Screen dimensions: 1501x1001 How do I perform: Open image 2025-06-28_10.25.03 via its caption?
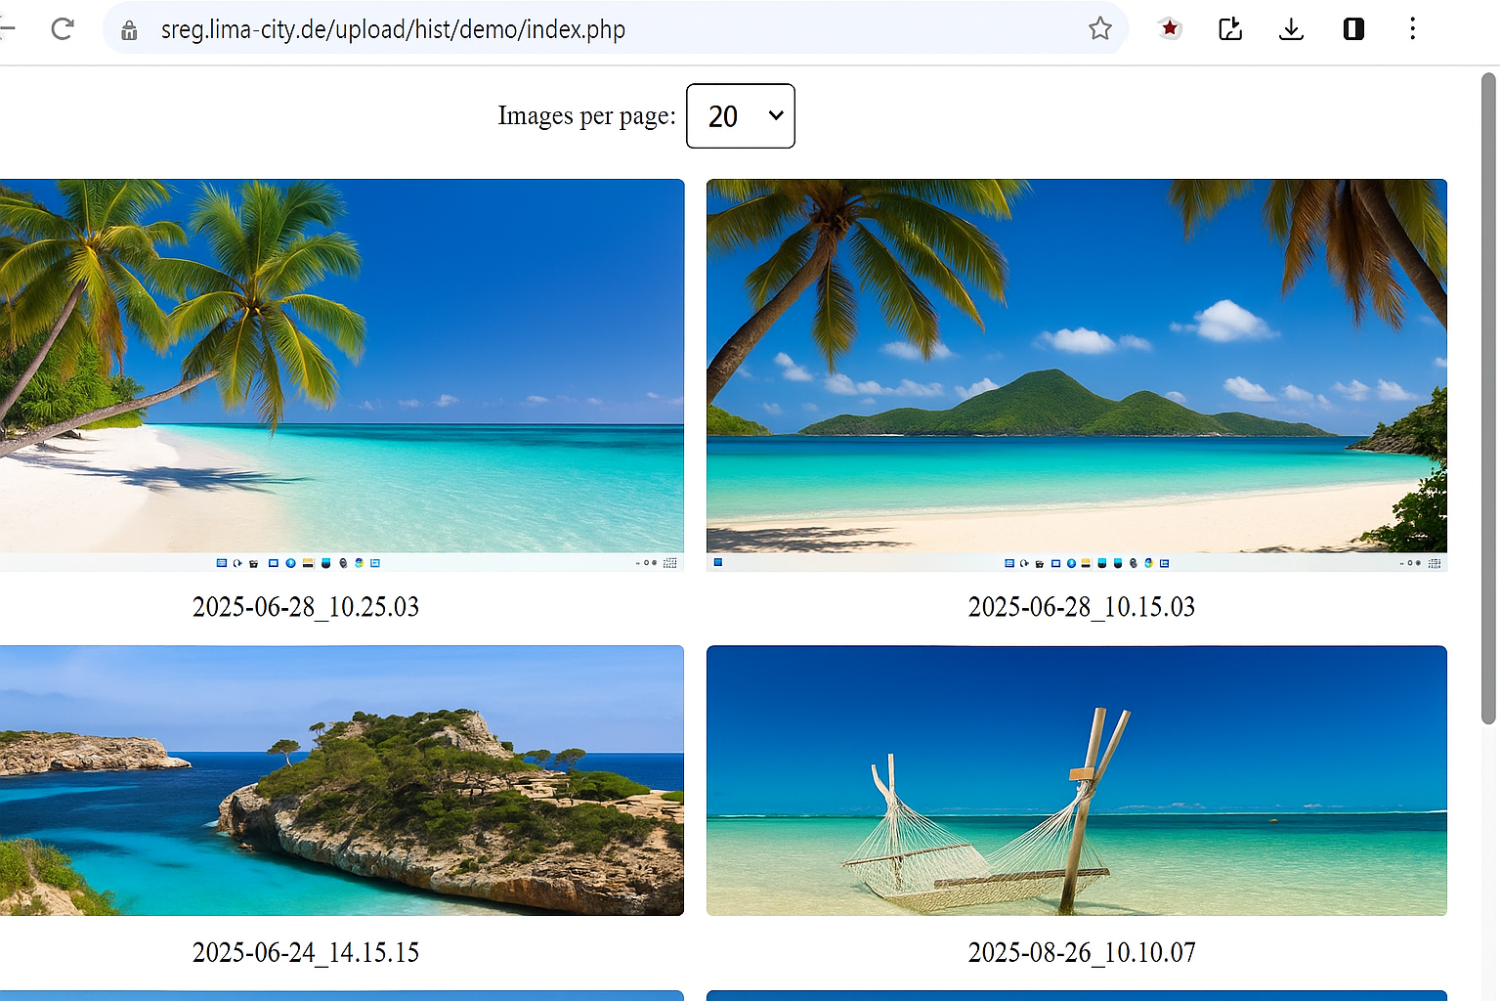[306, 607]
